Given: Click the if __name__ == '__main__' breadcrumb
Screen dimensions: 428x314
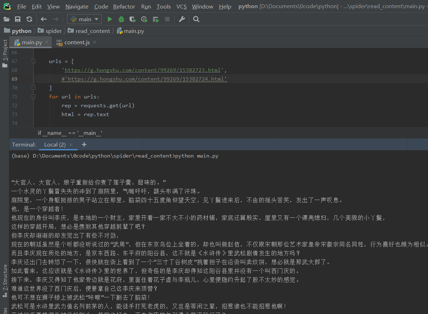Looking at the screenshot, I should [70, 133].
